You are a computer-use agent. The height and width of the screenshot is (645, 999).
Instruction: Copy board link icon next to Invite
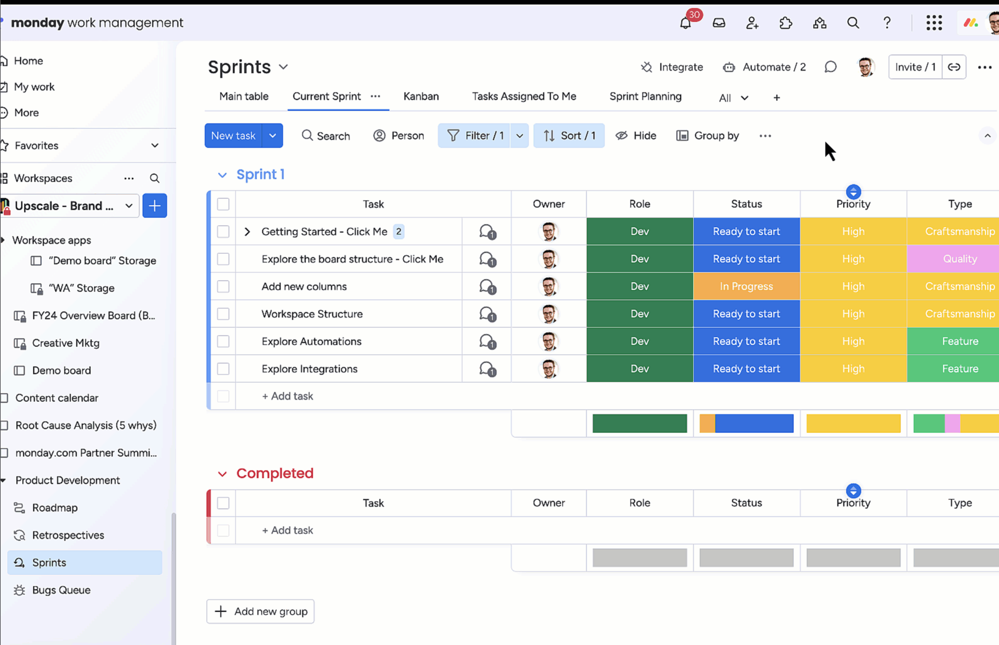point(954,67)
